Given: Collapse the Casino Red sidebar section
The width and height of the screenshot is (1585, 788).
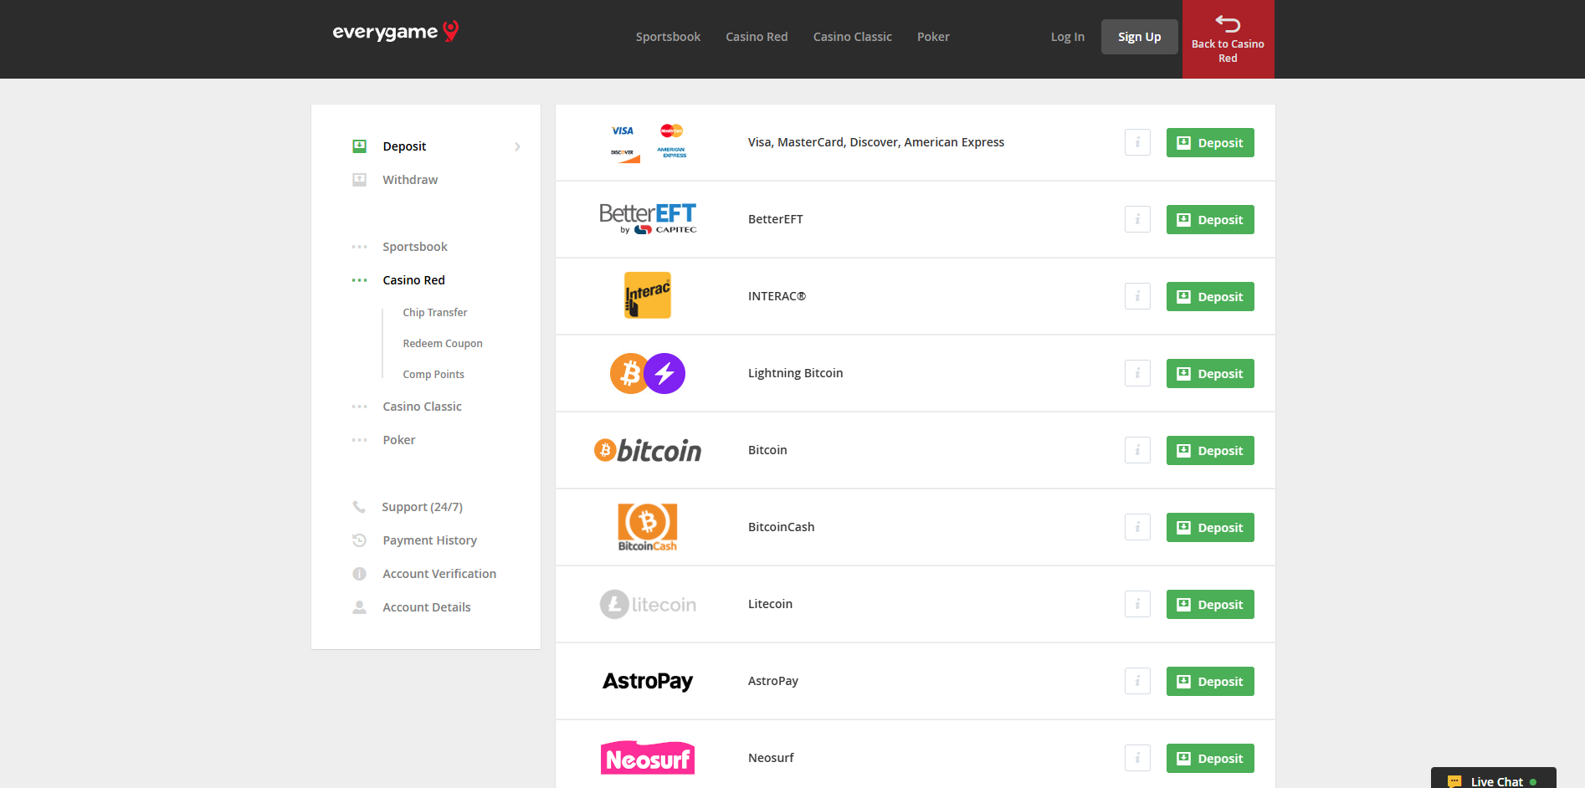Looking at the screenshot, I should pos(413,280).
